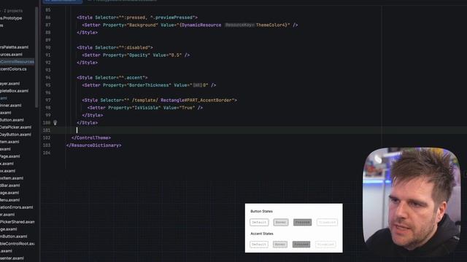Open the AccentColors.cs file in the tree
The height and width of the screenshot is (262, 467).
(13, 69)
